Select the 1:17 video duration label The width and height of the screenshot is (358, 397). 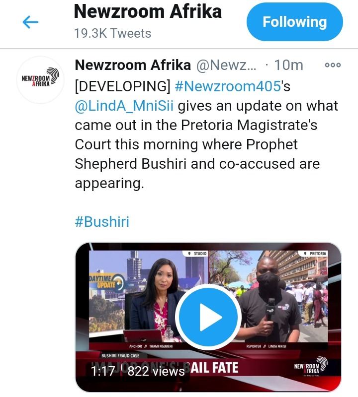coord(102,371)
